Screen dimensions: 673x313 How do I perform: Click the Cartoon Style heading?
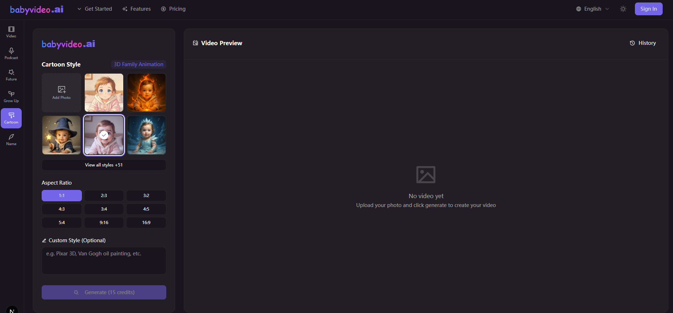(x=61, y=64)
